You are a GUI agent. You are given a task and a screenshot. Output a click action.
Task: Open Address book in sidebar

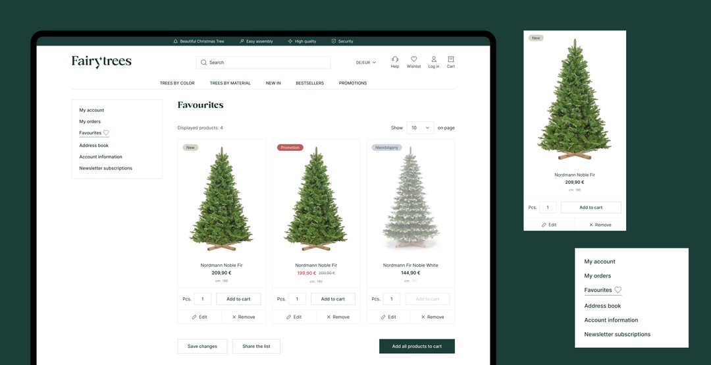click(94, 145)
